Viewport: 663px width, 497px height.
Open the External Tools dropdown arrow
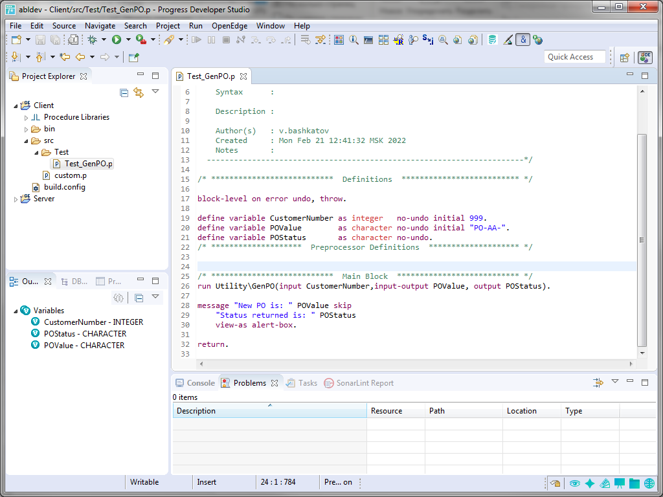tap(153, 40)
